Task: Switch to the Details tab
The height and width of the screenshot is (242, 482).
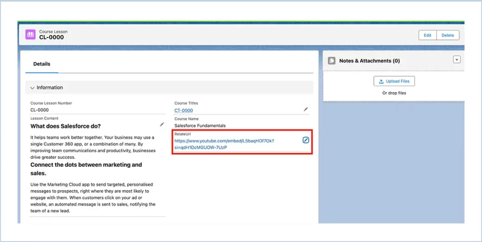Action: [41, 64]
